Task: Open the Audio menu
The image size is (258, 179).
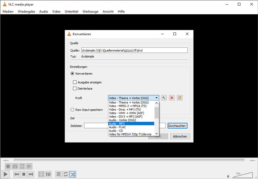Action: (x=43, y=12)
